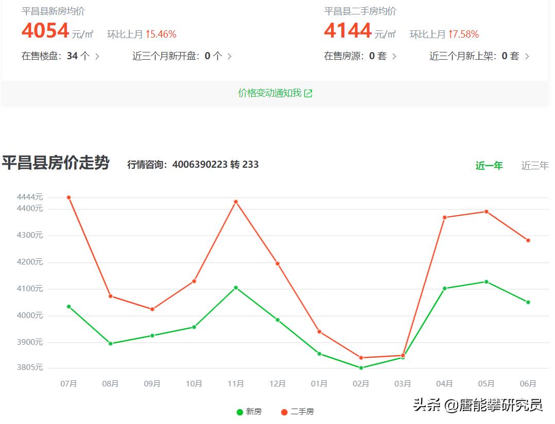
Task: Click green 新房 lowest point for 02月
Action: (x=361, y=368)
